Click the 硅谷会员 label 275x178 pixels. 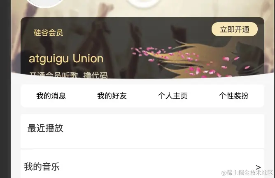pyautogui.click(x=49, y=33)
